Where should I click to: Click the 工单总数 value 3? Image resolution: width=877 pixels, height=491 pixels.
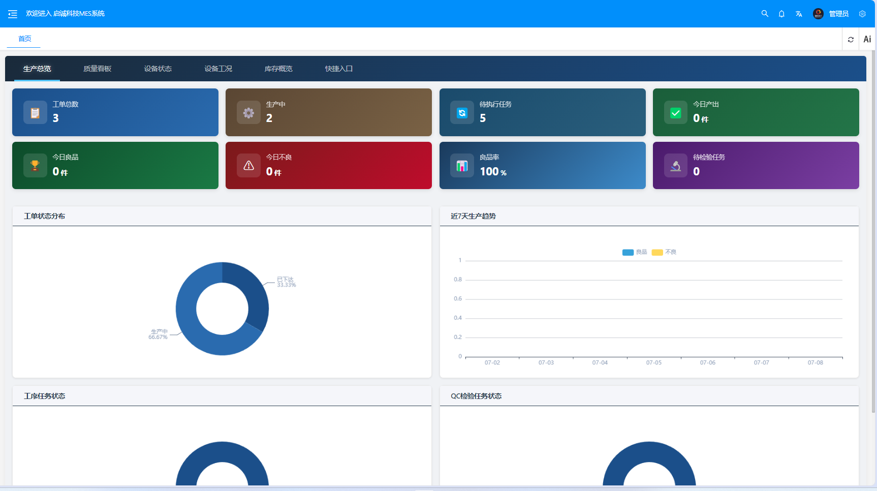56,118
